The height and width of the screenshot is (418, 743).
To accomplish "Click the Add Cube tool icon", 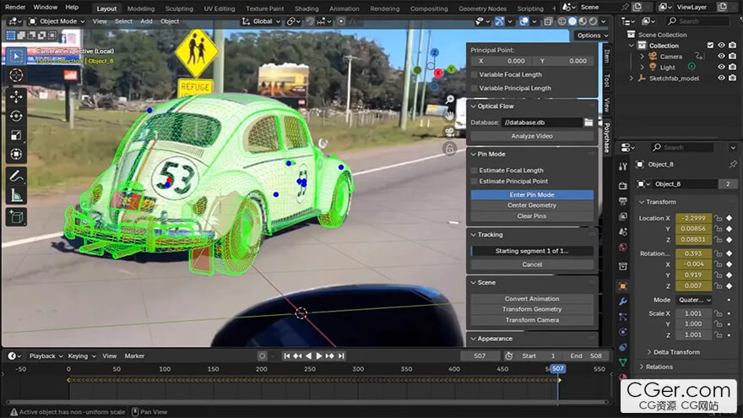I will (16, 217).
